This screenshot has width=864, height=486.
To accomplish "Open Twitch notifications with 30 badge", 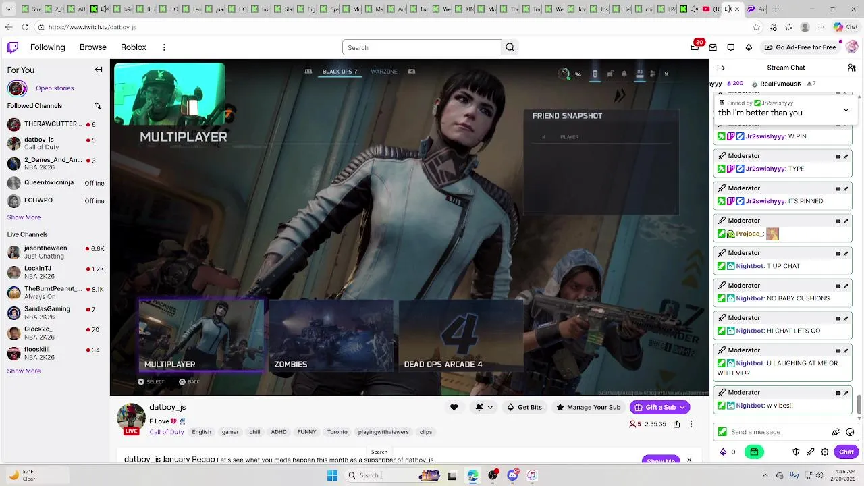I will tap(695, 47).
